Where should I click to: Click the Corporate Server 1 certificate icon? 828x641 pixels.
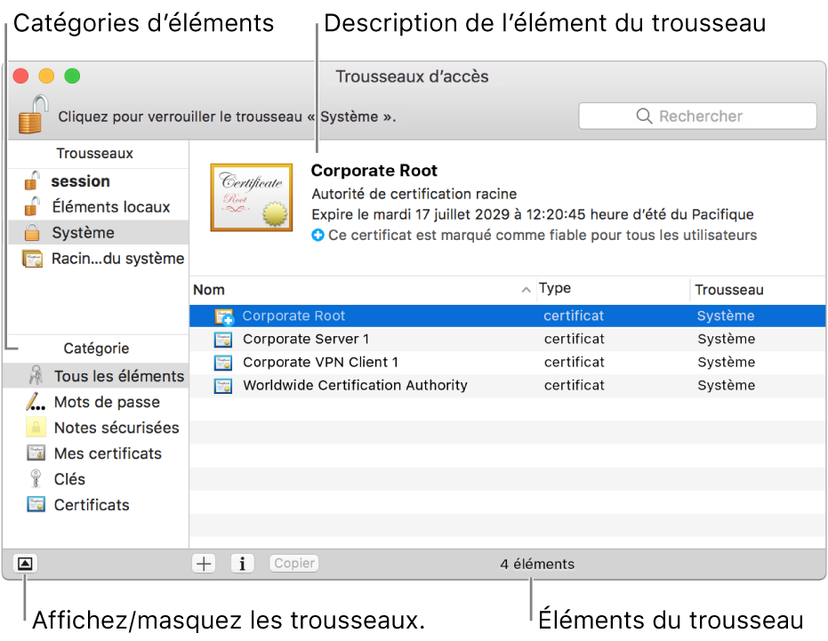tap(223, 340)
